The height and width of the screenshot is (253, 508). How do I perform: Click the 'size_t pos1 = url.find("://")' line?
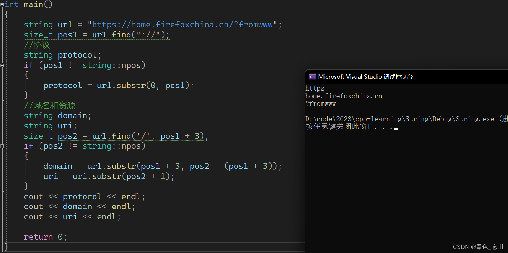(97, 35)
